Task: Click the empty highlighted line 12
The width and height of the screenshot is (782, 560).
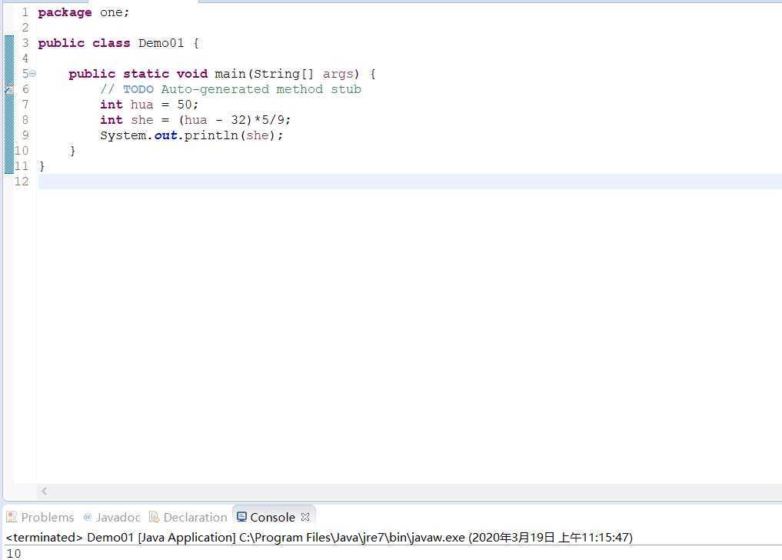Action: click(410, 182)
